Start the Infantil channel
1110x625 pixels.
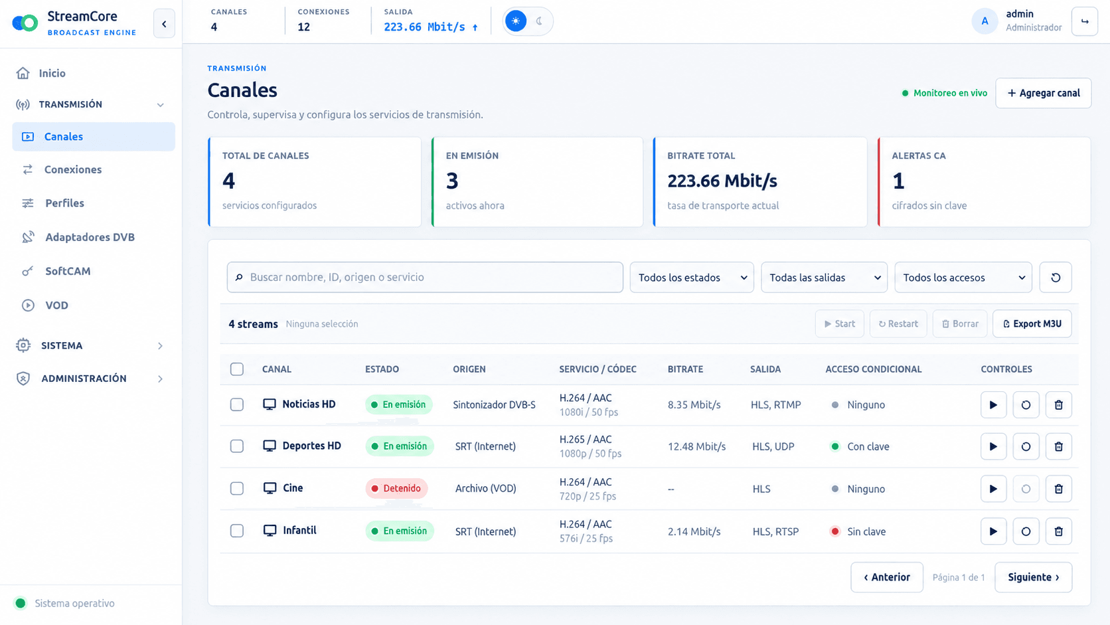(993, 531)
